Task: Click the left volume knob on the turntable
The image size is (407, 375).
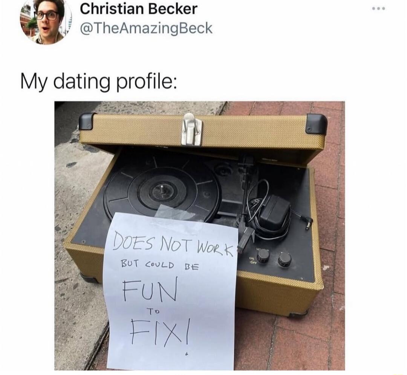Action: click(263, 256)
